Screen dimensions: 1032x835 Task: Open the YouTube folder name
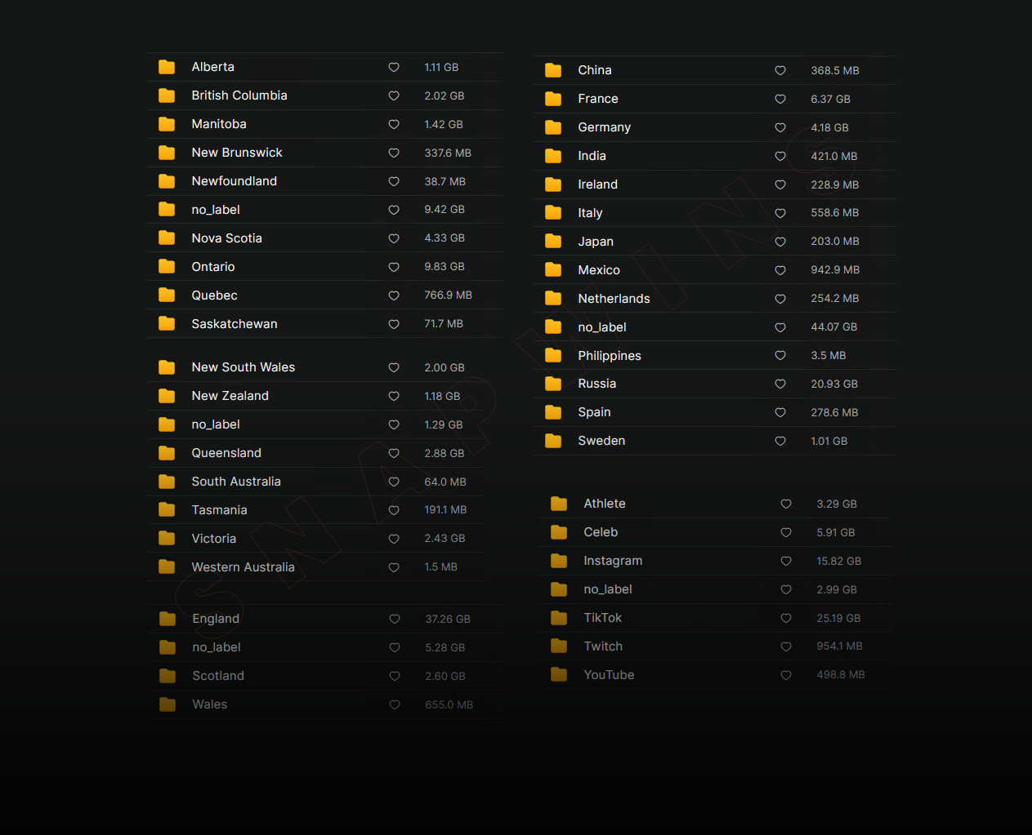[x=609, y=675]
